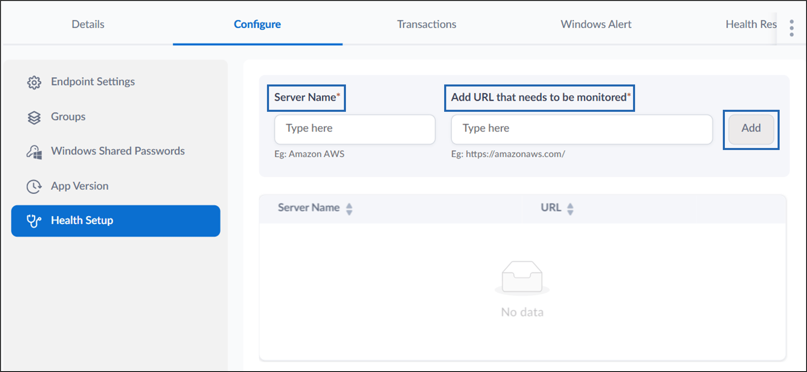The width and height of the screenshot is (807, 372).
Task: Select App Version sidebar item
Action: [x=80, y=186]
